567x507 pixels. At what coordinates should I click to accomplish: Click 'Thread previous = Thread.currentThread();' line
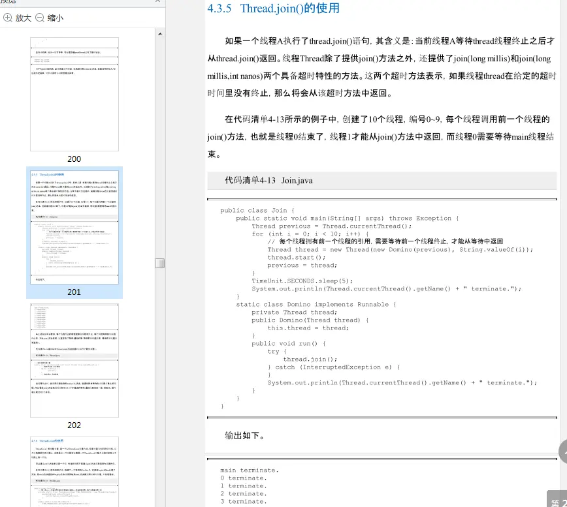coord(332,226)
